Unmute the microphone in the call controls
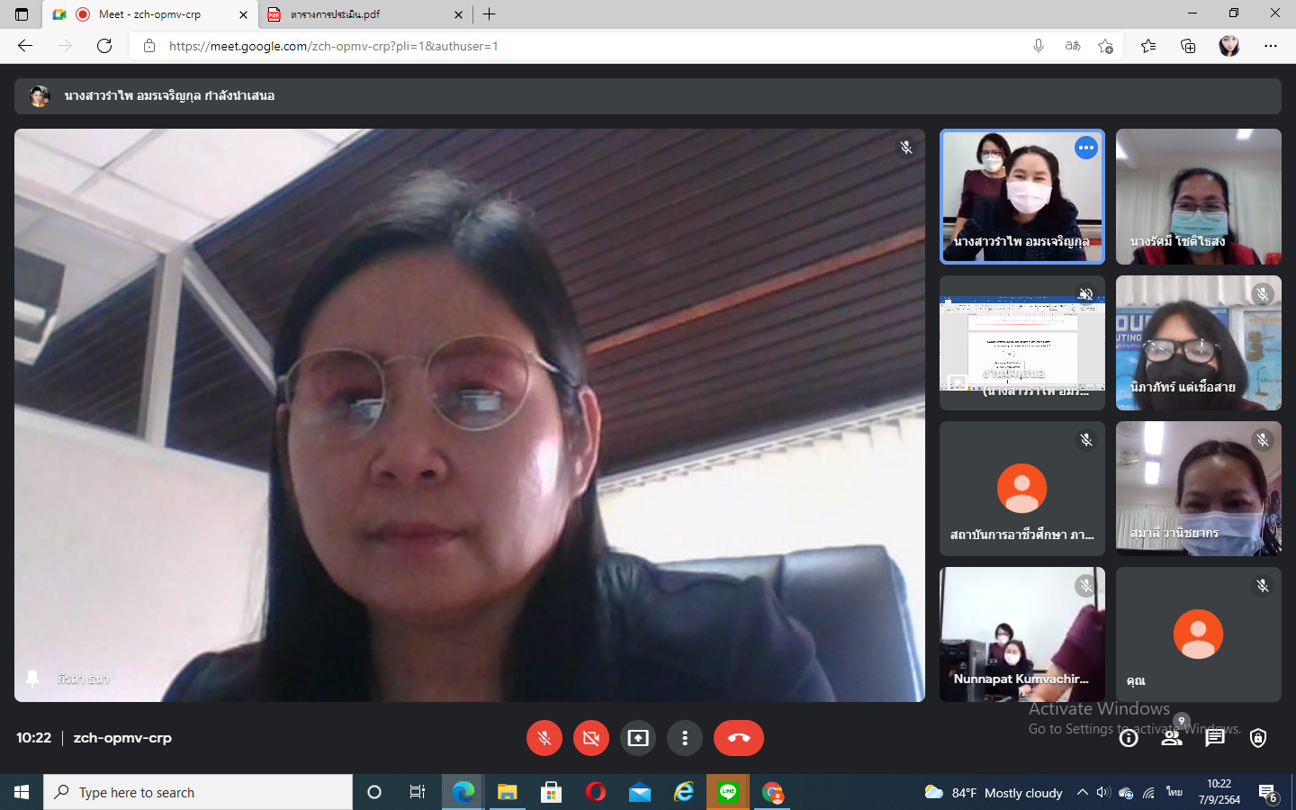Screen dimensions: 1296x810 pyautogui.click(x=544, y=738)
